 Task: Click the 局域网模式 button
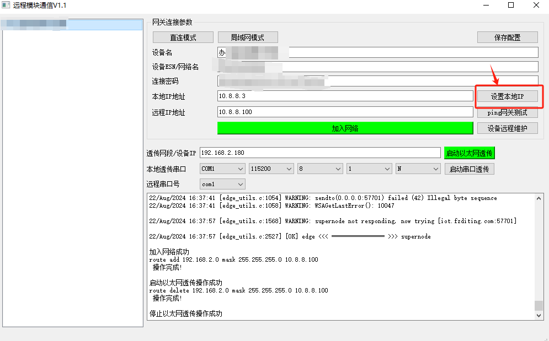coord(247,37)
